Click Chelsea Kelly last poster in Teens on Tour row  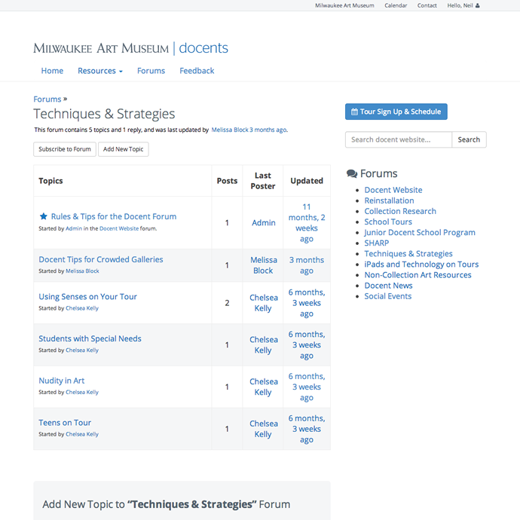tap(263, 429)
